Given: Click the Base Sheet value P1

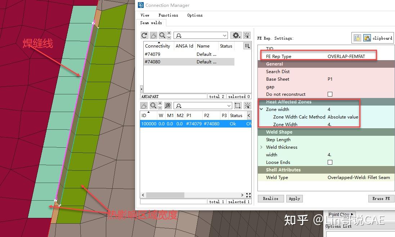Looking at the screenshot, I should click(330, 79).
